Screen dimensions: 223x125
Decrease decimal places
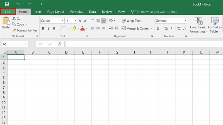coord(185,28)
